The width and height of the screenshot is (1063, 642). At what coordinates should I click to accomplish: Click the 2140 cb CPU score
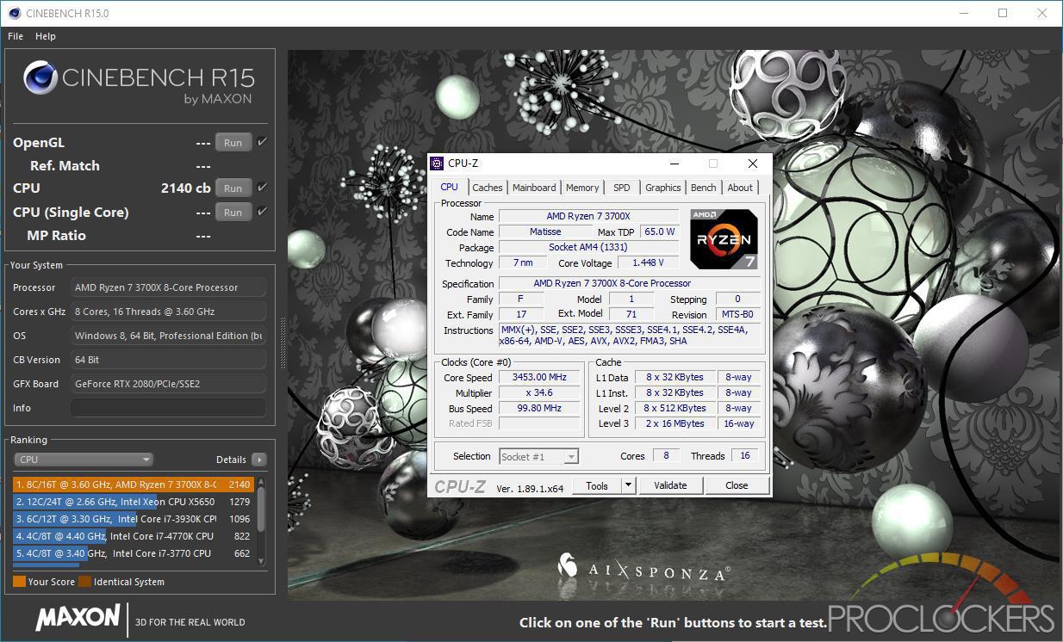tap(185, 188)
